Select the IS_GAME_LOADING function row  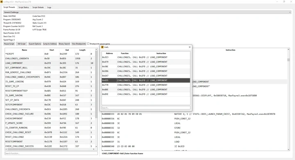pos(50,82)
